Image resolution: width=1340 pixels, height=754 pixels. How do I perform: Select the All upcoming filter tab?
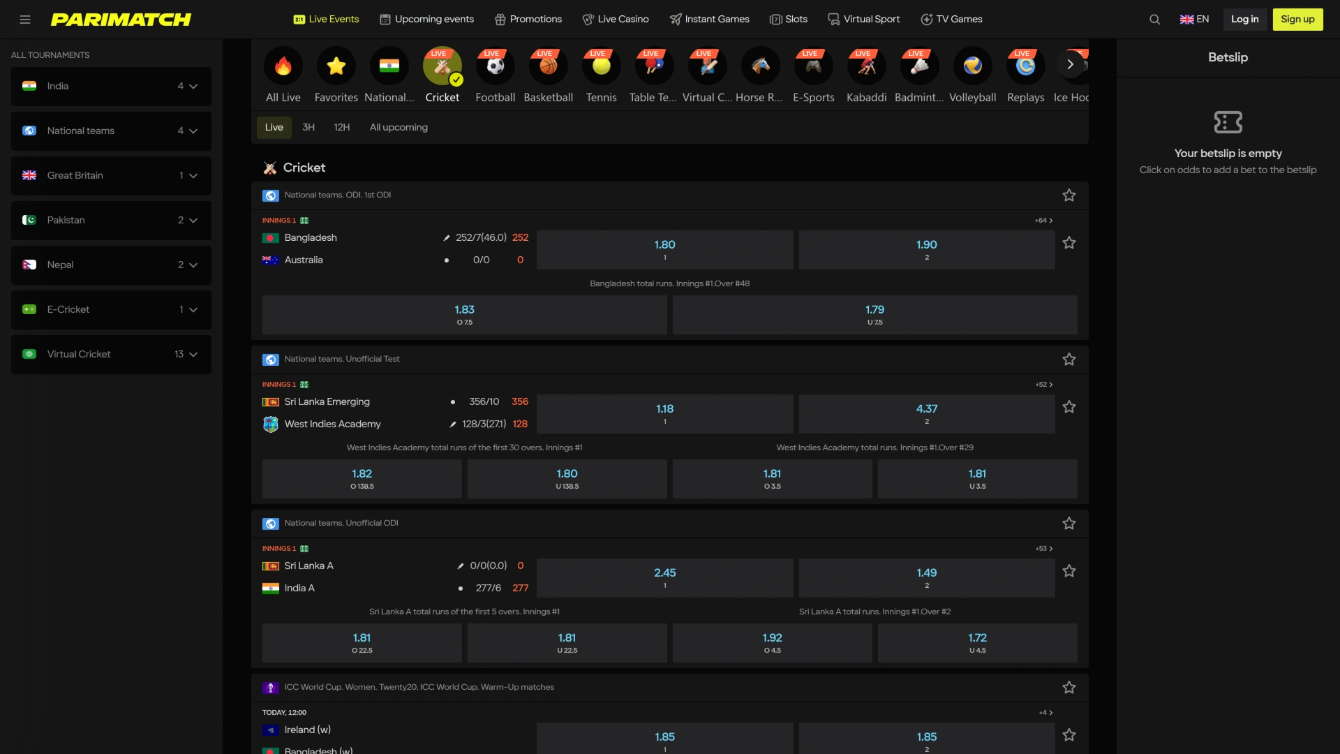tap(399, 128)
